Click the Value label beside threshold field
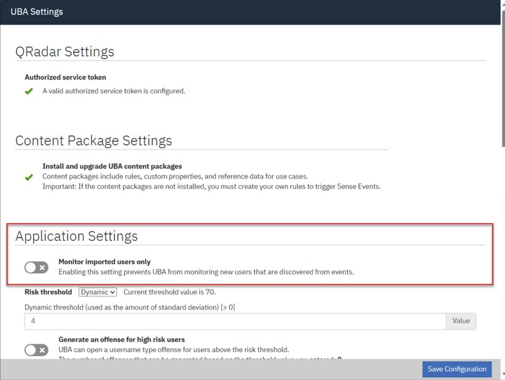Screen dimensions: 505x380 (461, 321)
